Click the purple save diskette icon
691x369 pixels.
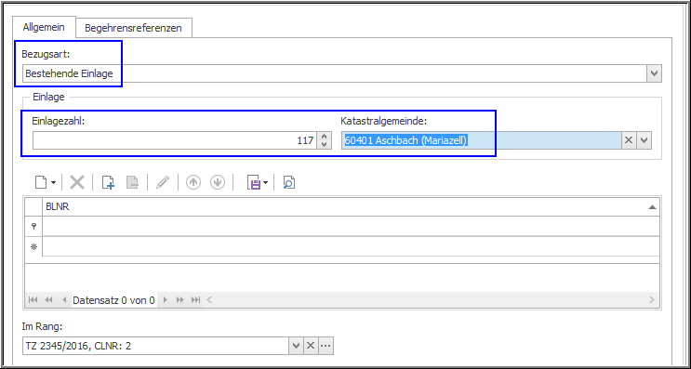coord(254,182)
